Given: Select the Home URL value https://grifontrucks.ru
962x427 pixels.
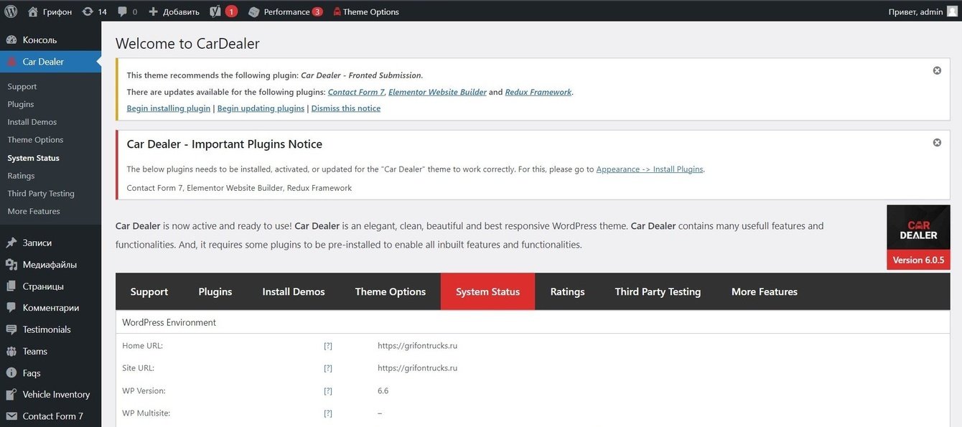Looking at the screenshot, I should tap(418, 345).
